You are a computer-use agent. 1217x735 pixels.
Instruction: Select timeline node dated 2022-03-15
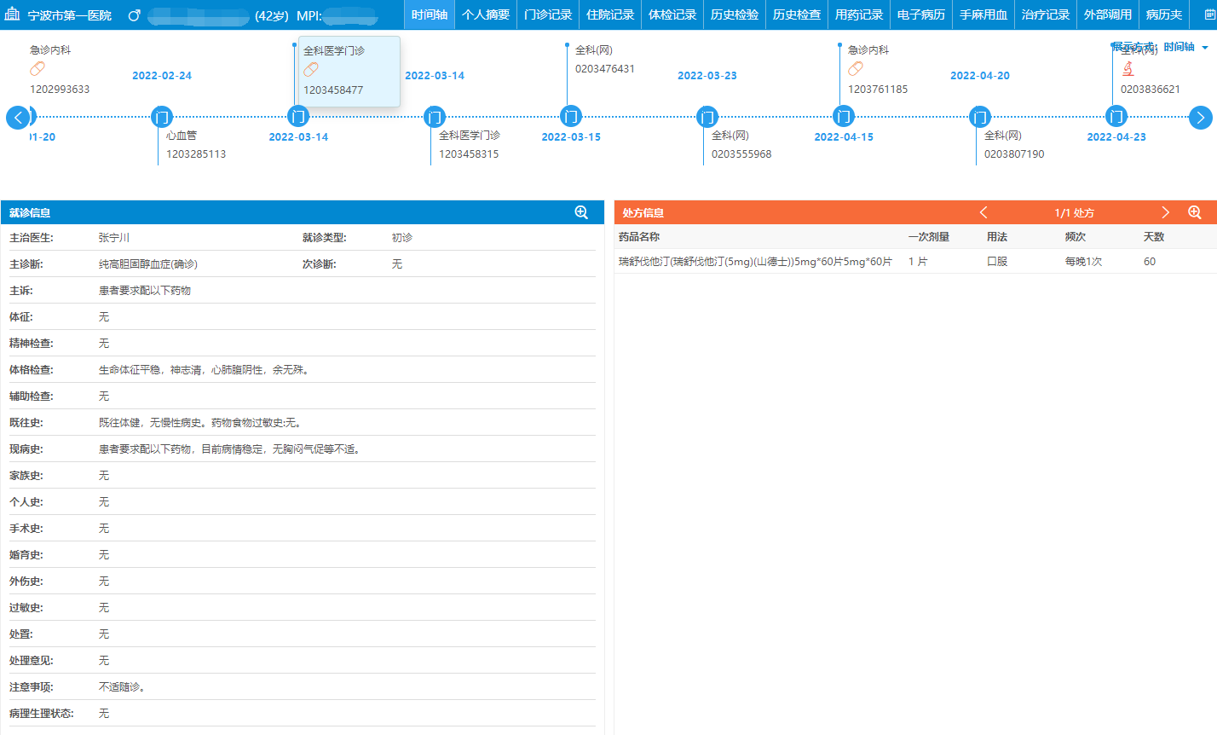[570, 117]
